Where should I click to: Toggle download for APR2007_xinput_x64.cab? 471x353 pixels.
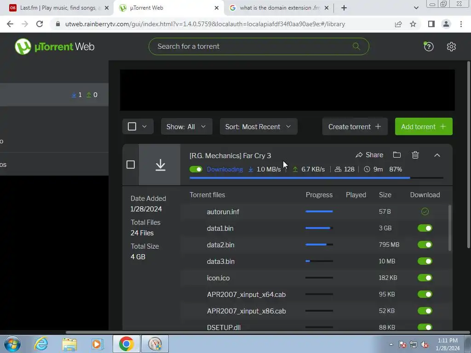425,294
